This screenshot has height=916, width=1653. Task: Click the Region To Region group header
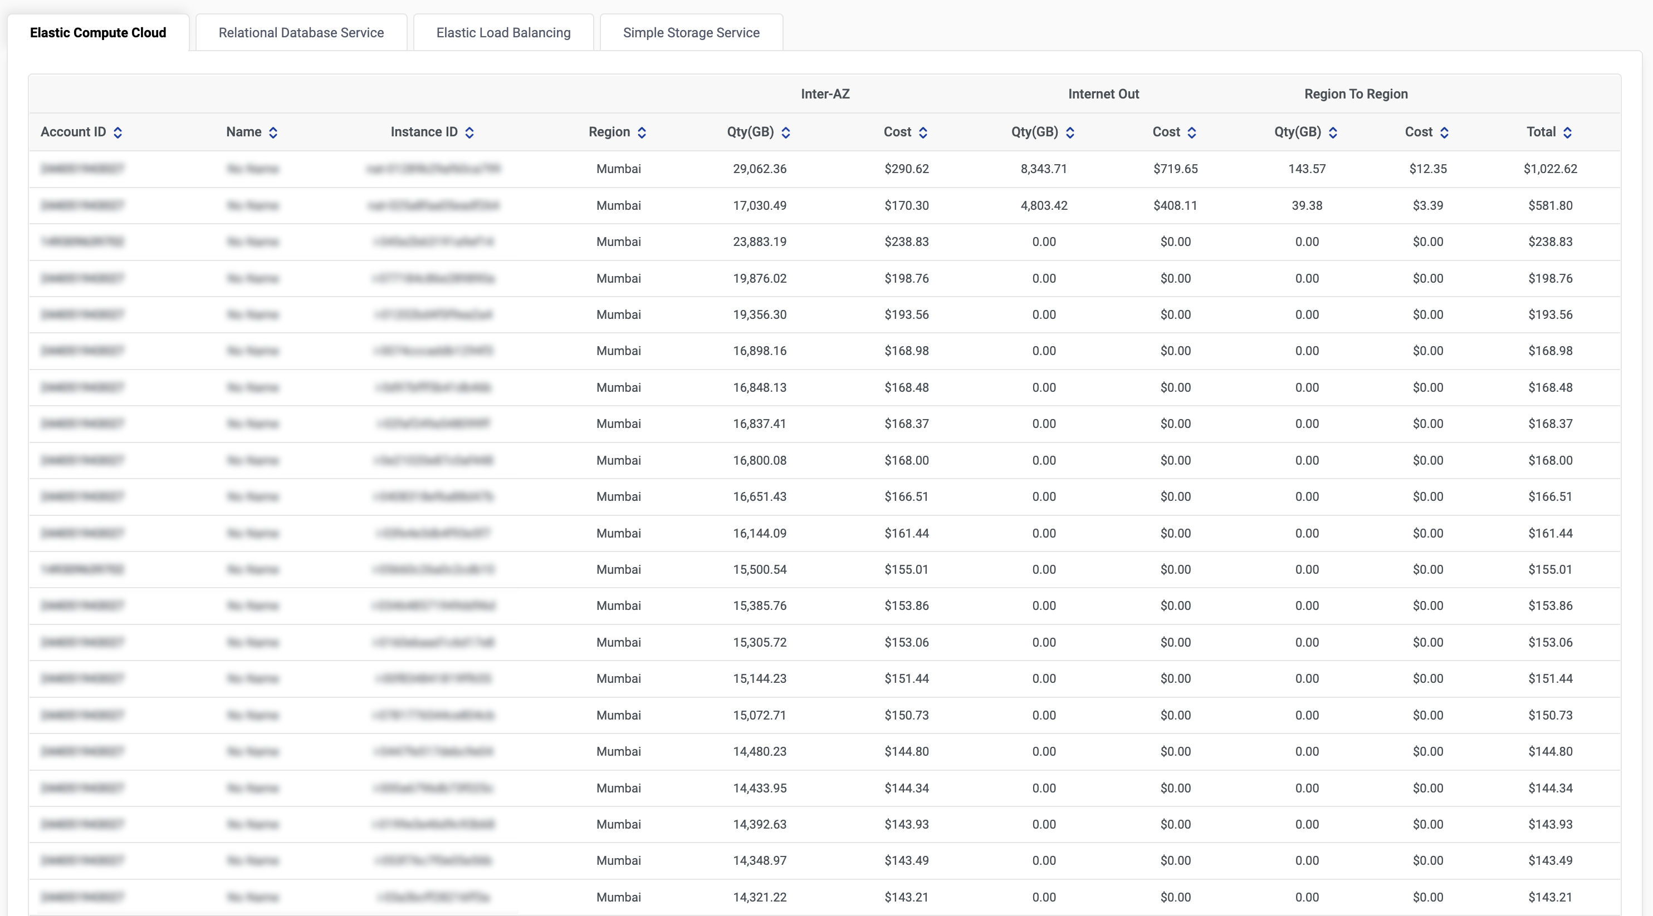[x=1356, y=94]
